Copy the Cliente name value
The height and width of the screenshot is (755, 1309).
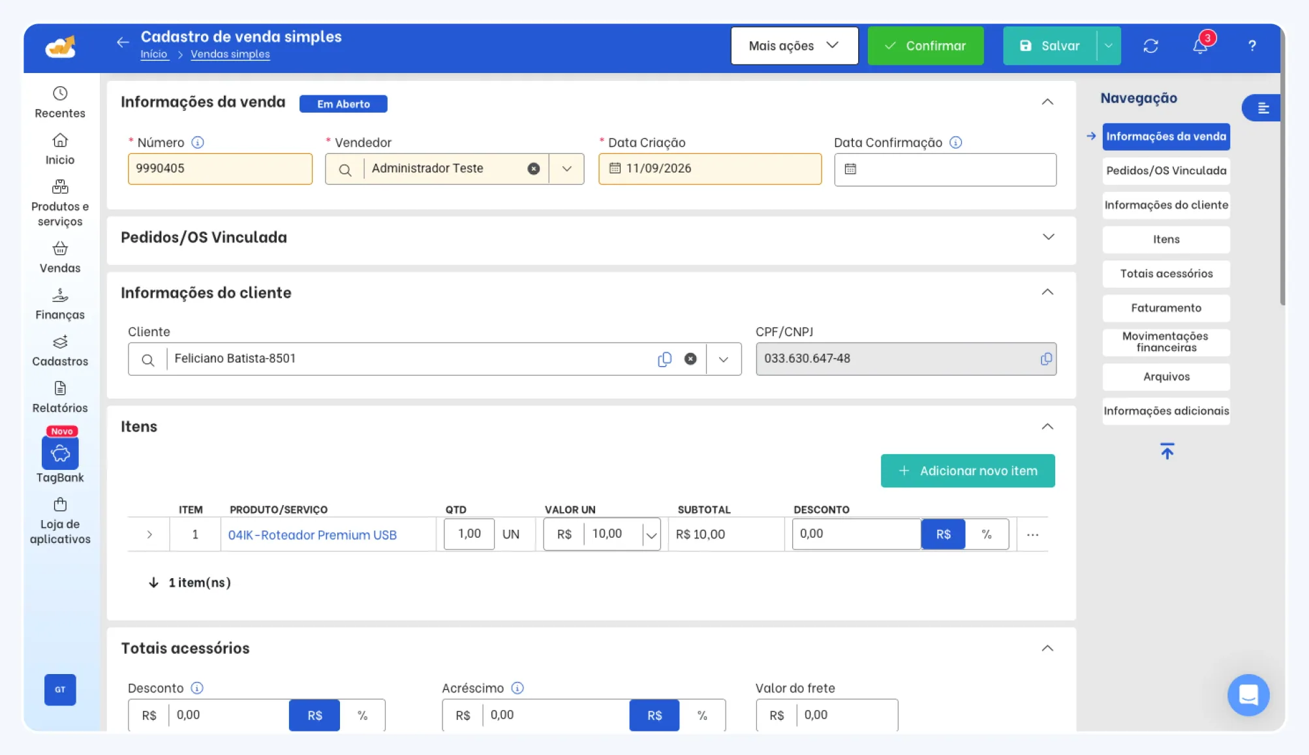click(x=664, y=359)
